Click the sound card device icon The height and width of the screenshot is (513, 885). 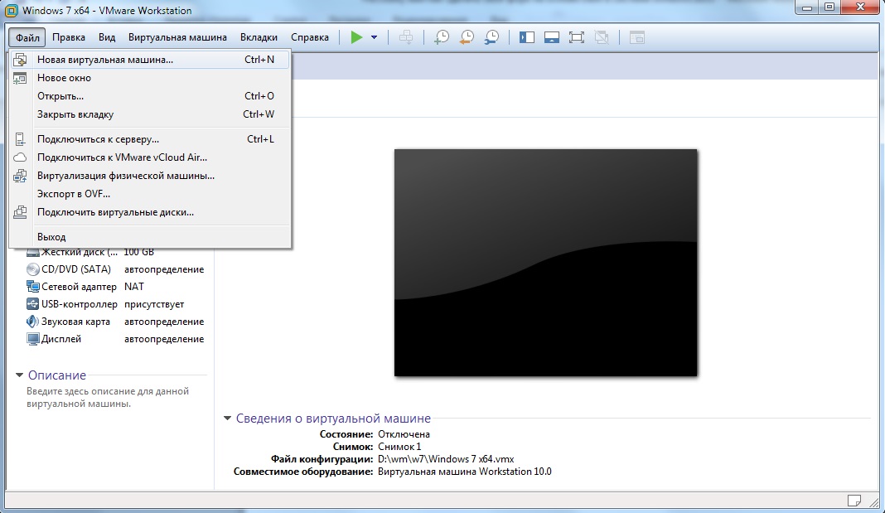33,322
